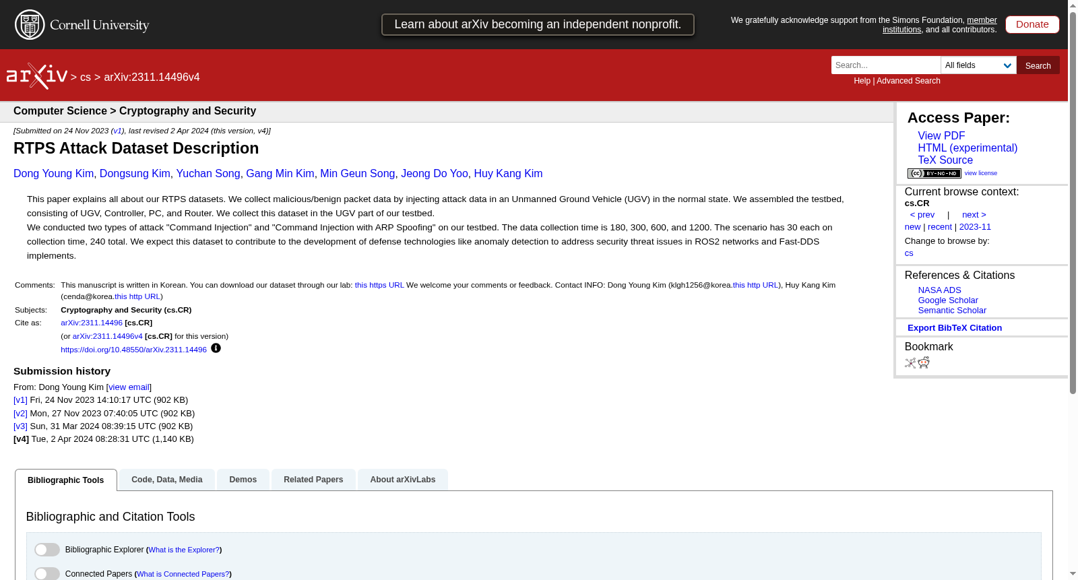Open the arXiv:2311.14496 cite-as link
The width and height of the screenshot is (1078, 580).
point(92,323)
